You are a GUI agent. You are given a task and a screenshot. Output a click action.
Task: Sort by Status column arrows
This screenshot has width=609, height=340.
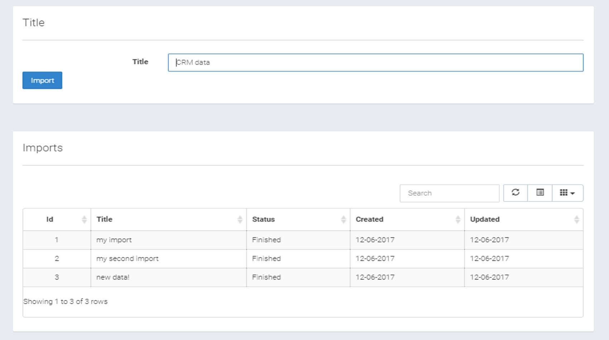click(x=343, y=219)
